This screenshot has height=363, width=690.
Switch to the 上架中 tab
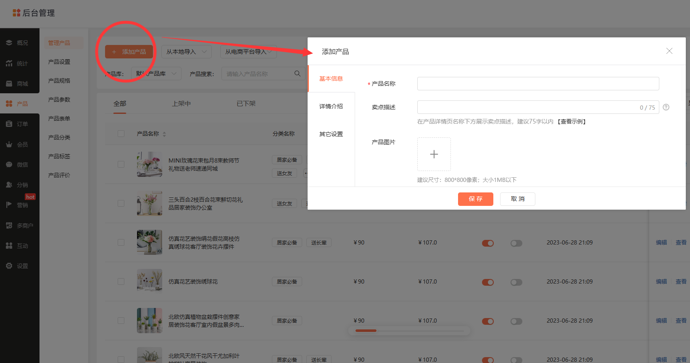click(x=181, y=103)
